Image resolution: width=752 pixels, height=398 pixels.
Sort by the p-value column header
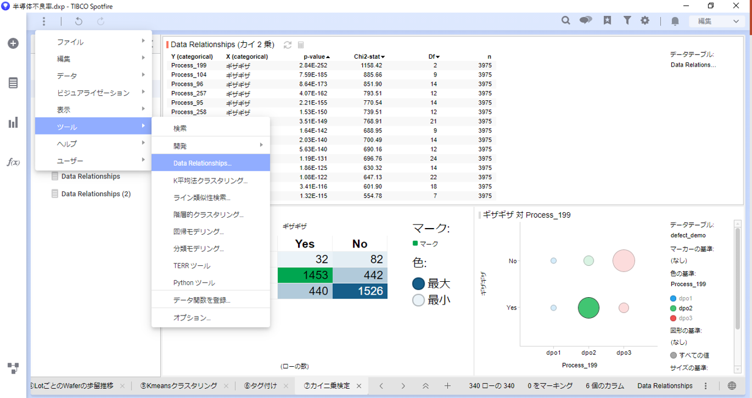[x=316, y=56]
